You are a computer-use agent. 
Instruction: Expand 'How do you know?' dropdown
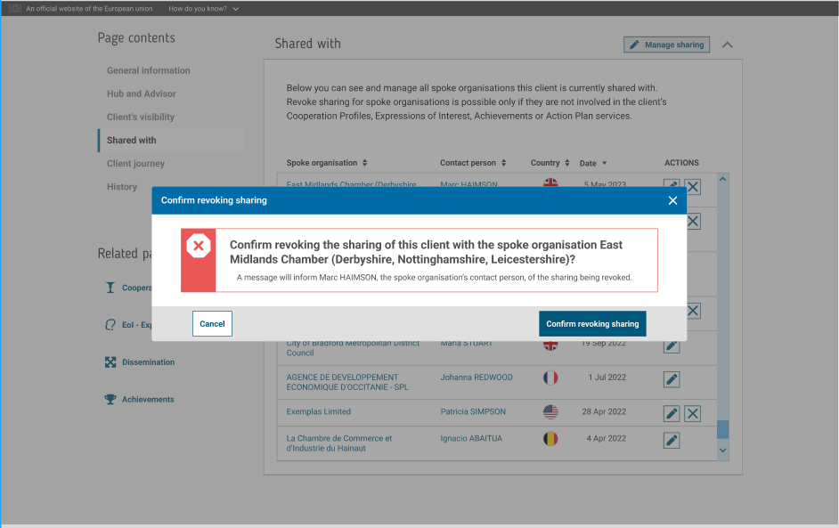(x=203, y=9)
